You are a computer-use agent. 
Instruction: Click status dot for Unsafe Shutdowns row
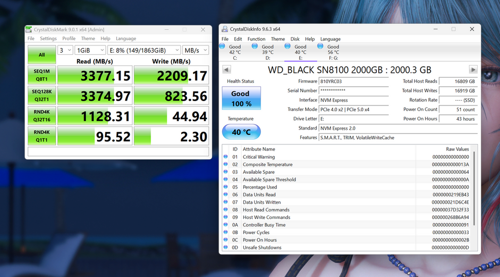coord(226,247)
